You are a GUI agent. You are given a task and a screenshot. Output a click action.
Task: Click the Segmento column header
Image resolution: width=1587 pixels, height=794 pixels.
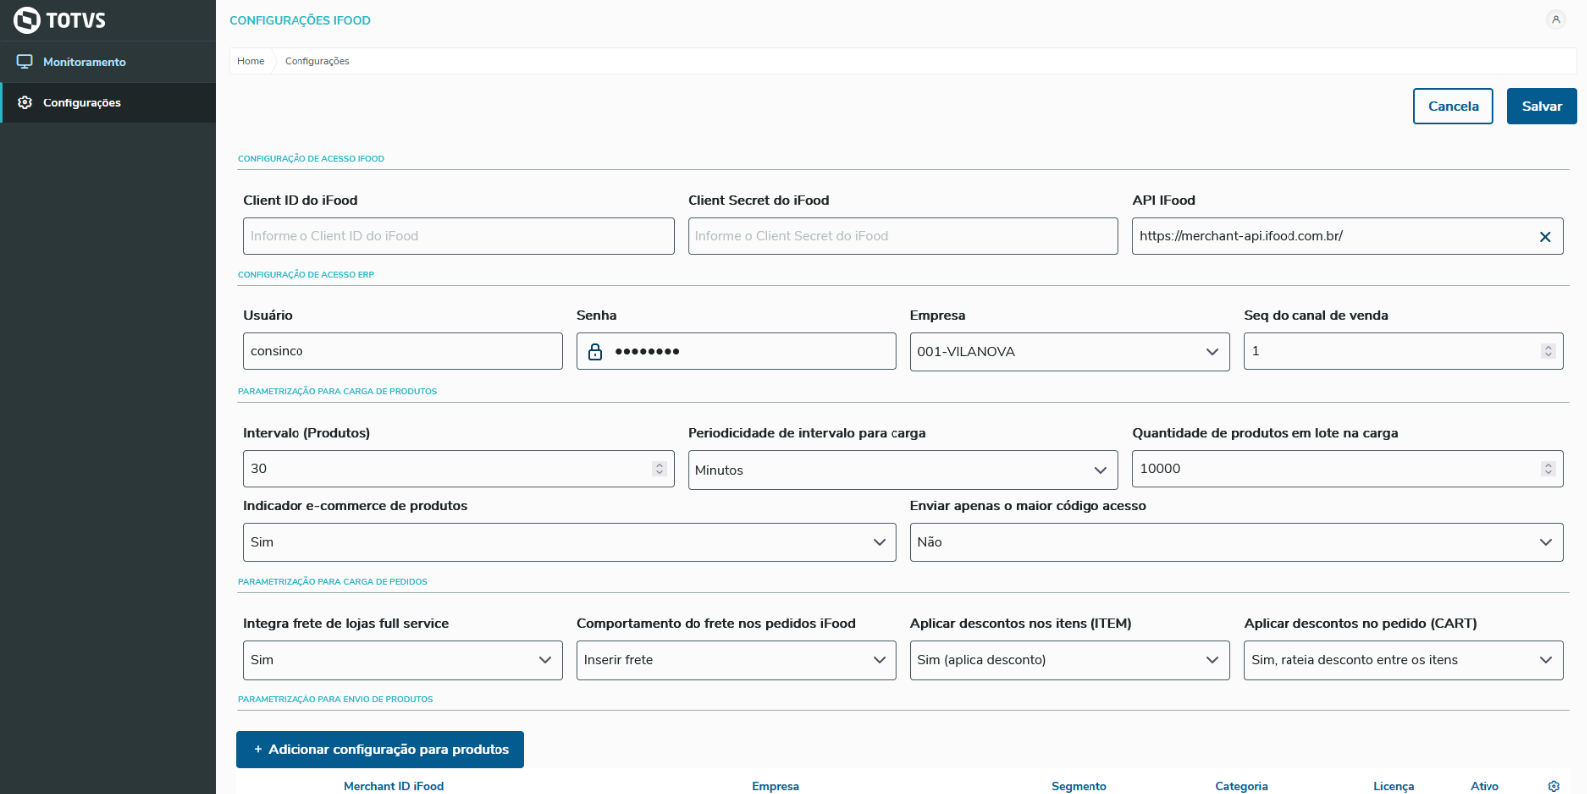pyautogui.click(x=1079, y=786)
